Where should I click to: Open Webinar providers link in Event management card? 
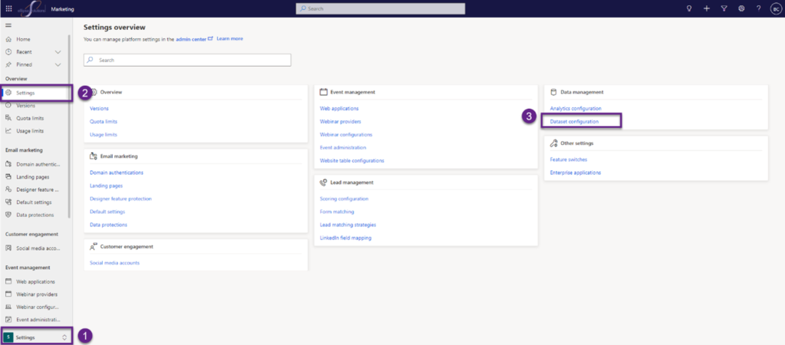point(340,122)
